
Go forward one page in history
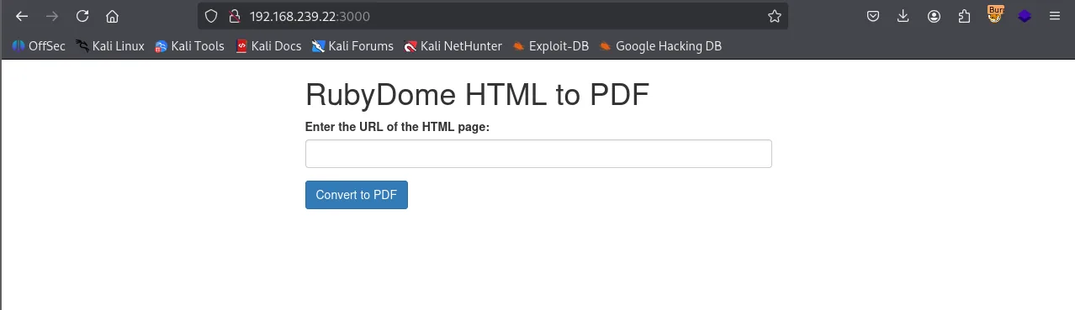pyautogui.click(x=52, y=16)
